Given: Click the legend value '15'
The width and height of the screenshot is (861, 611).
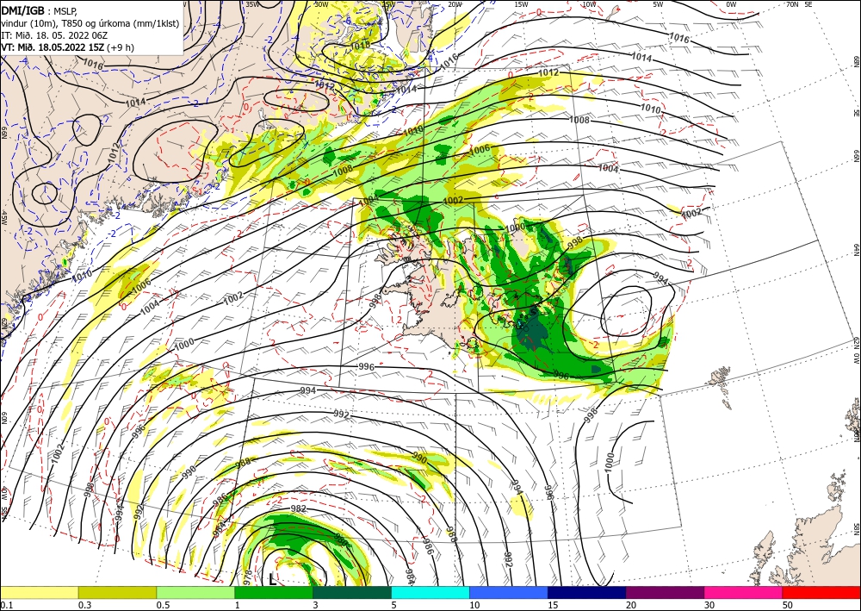Looking at the screenshot, I should pyautogui.click(x=554, y=605).
